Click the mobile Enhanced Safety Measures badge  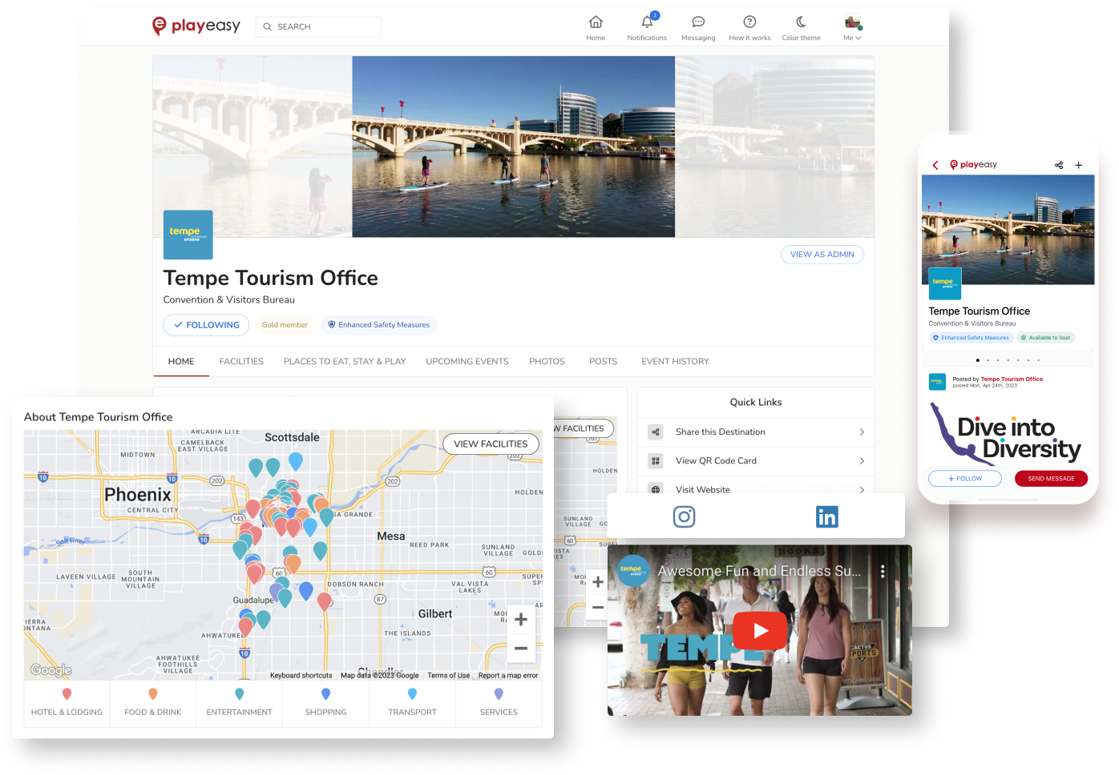971,338
